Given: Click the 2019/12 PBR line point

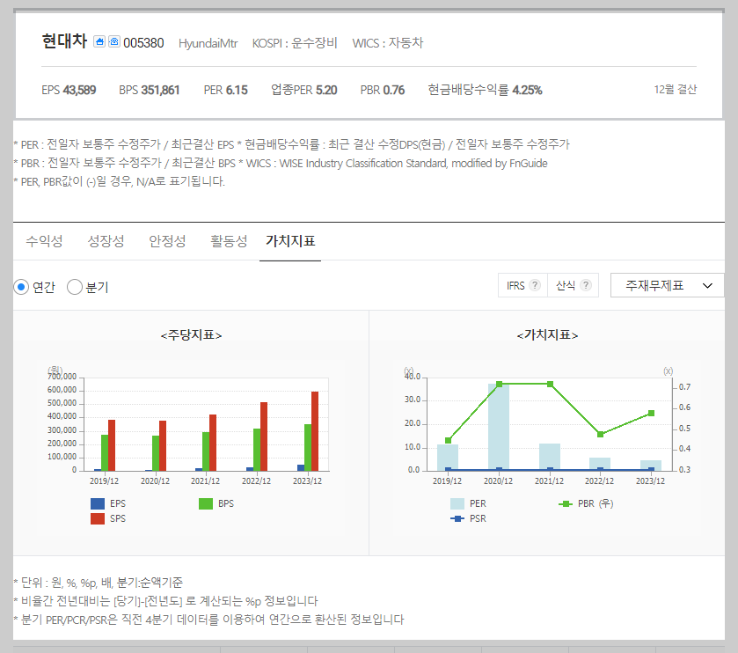Looking at the screenshot, I should (448, 441).
